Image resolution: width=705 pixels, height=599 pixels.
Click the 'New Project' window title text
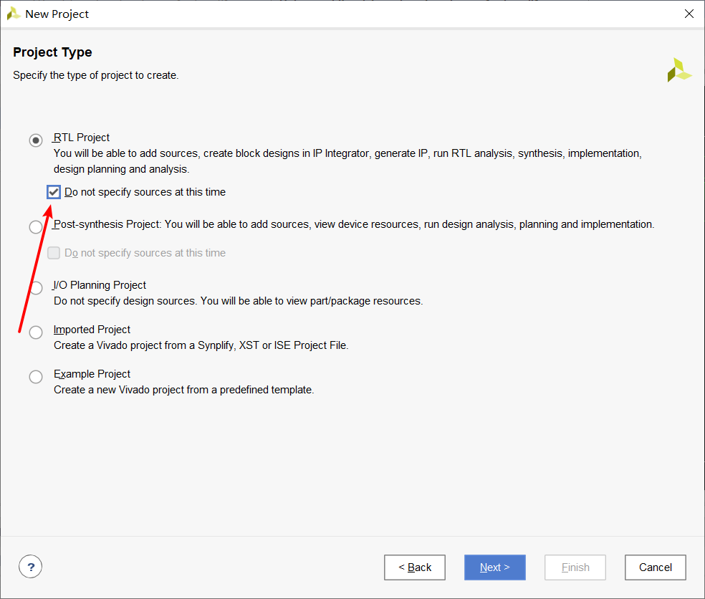57,14
